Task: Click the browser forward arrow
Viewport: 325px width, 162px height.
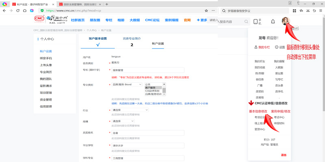Action: pyautogui.click(x=11, y=11)
